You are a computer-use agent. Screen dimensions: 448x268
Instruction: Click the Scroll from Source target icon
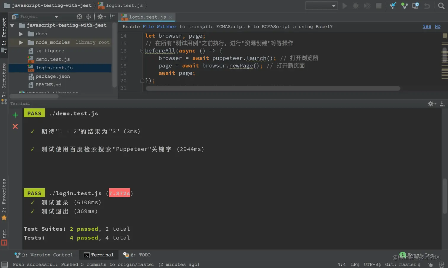coord(79,17)
